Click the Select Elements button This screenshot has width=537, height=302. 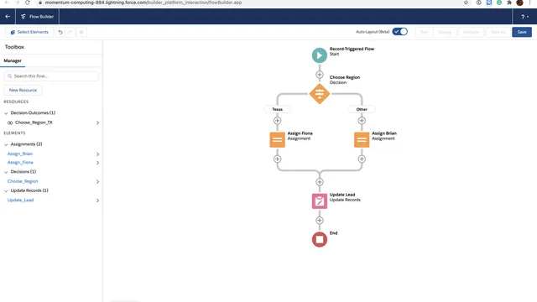[29, 32]
